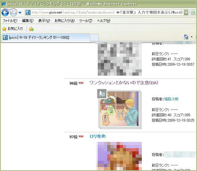Open the ヘルプ(H) menu
The image size is (197, 171).
pos(104,20)
